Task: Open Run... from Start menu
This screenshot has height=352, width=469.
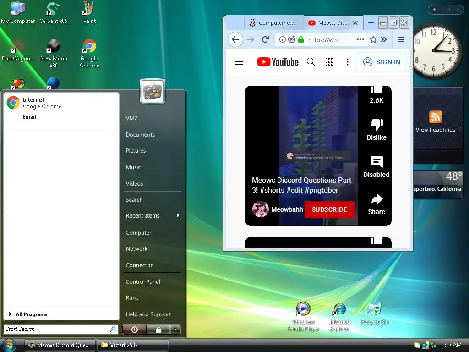Action: (x=132, y=298)
